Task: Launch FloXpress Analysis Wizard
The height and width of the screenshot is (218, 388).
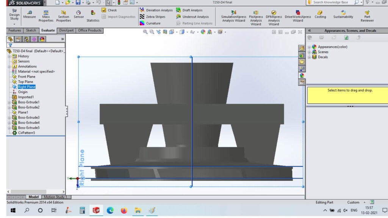Action: (x=256, y=18)
